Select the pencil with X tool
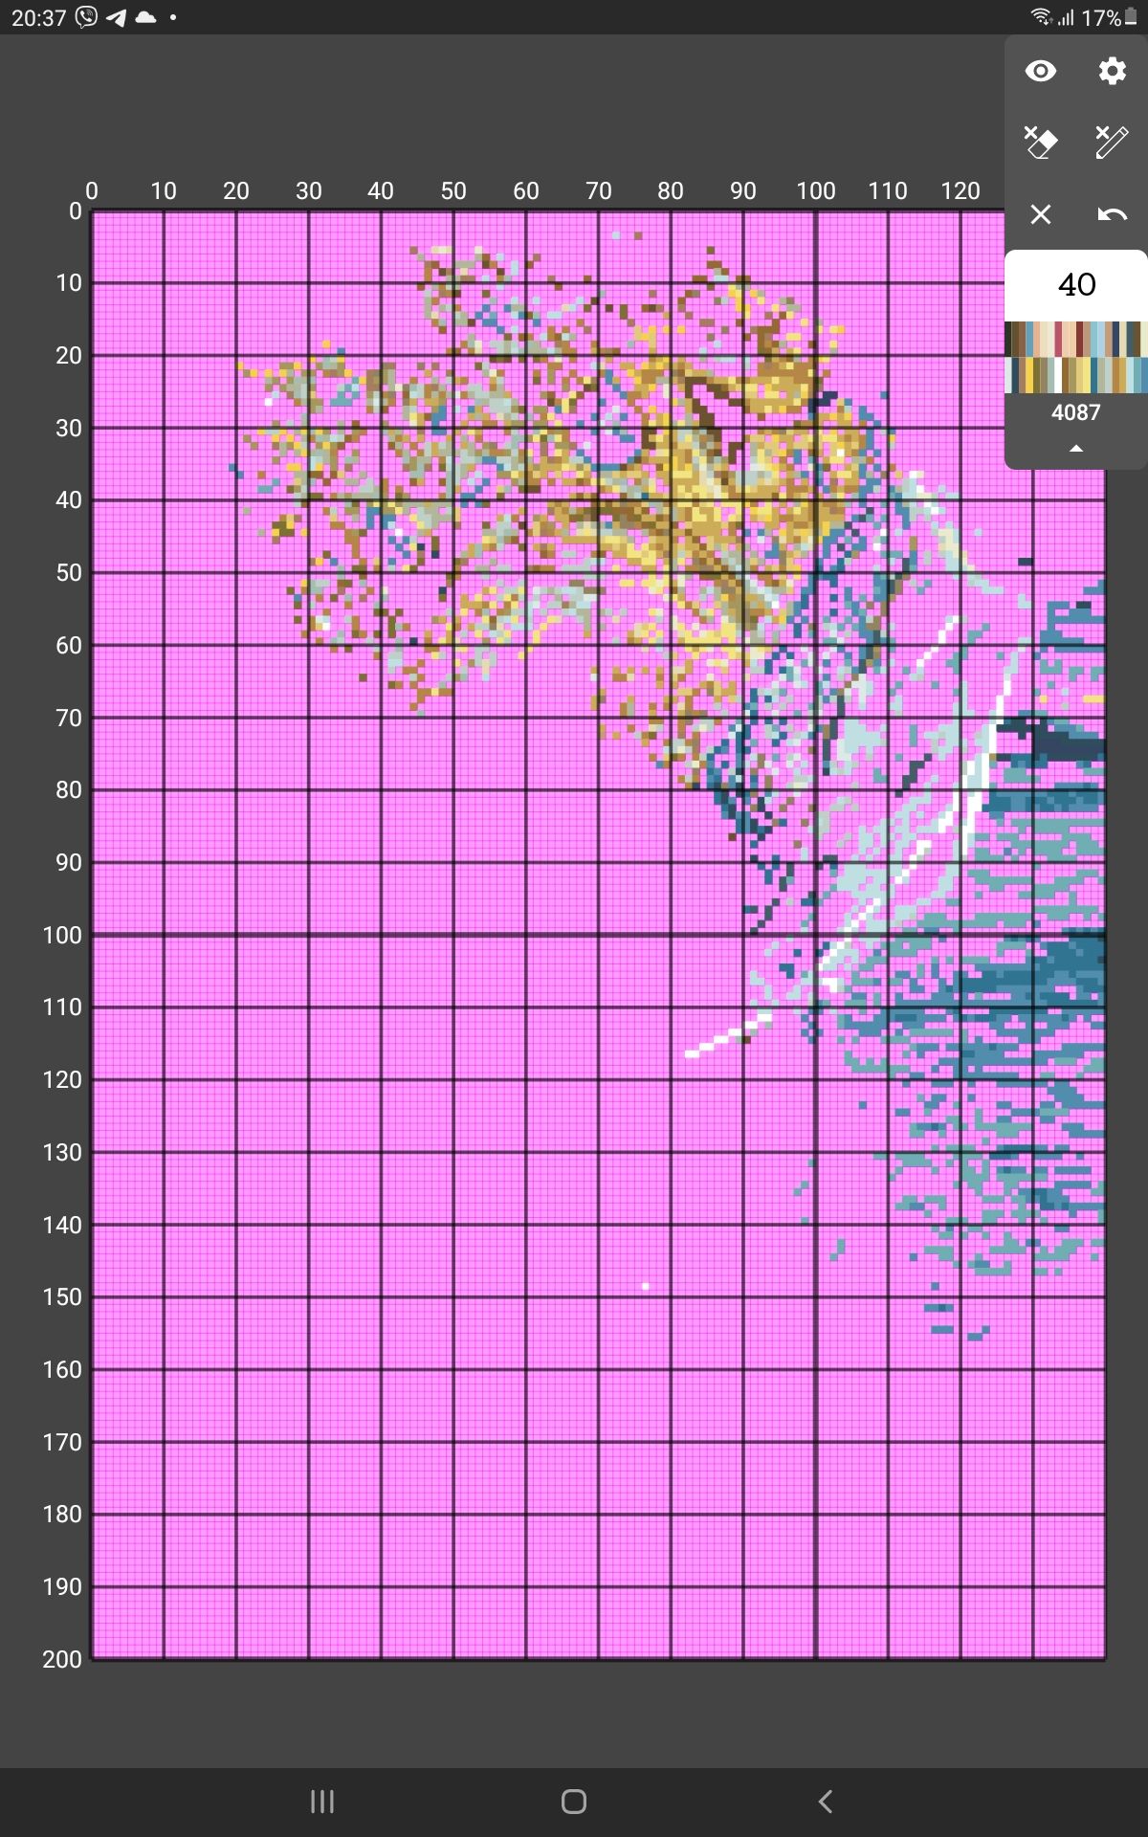Viewport: 1148px width, 1837px height. [1112, 143]
